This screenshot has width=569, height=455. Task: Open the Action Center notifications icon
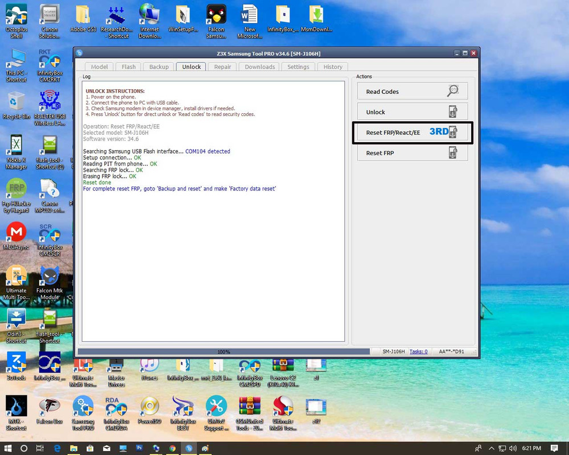[x=554, y=448]
